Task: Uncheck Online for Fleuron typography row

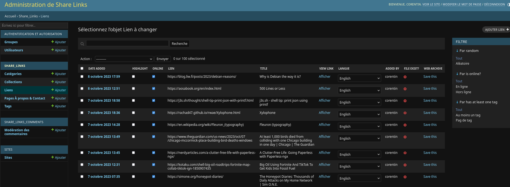Action: click(x=153, y=125)
